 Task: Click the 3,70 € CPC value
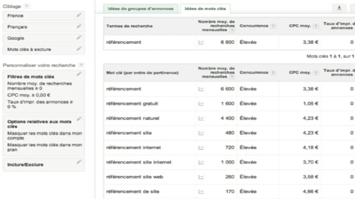tap(311, 162)
